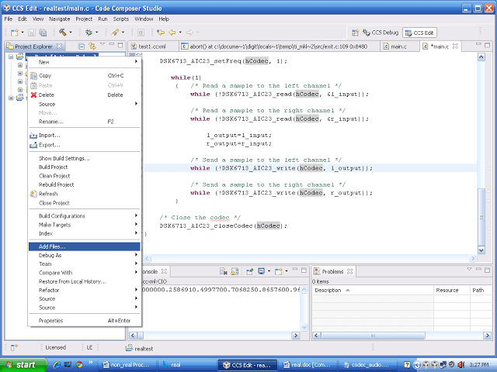The image size is (497, 372).
Task: Sort by the Description column header
Action: point(373,290)
